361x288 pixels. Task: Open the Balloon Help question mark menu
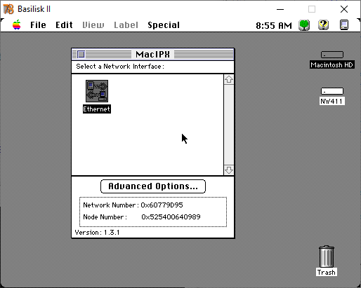point(323,25)
